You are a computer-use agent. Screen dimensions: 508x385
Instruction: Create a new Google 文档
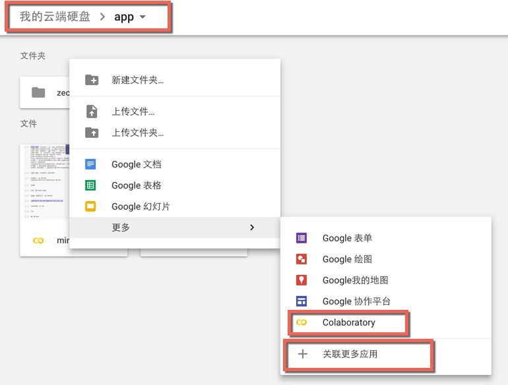(x=175, y=164)
